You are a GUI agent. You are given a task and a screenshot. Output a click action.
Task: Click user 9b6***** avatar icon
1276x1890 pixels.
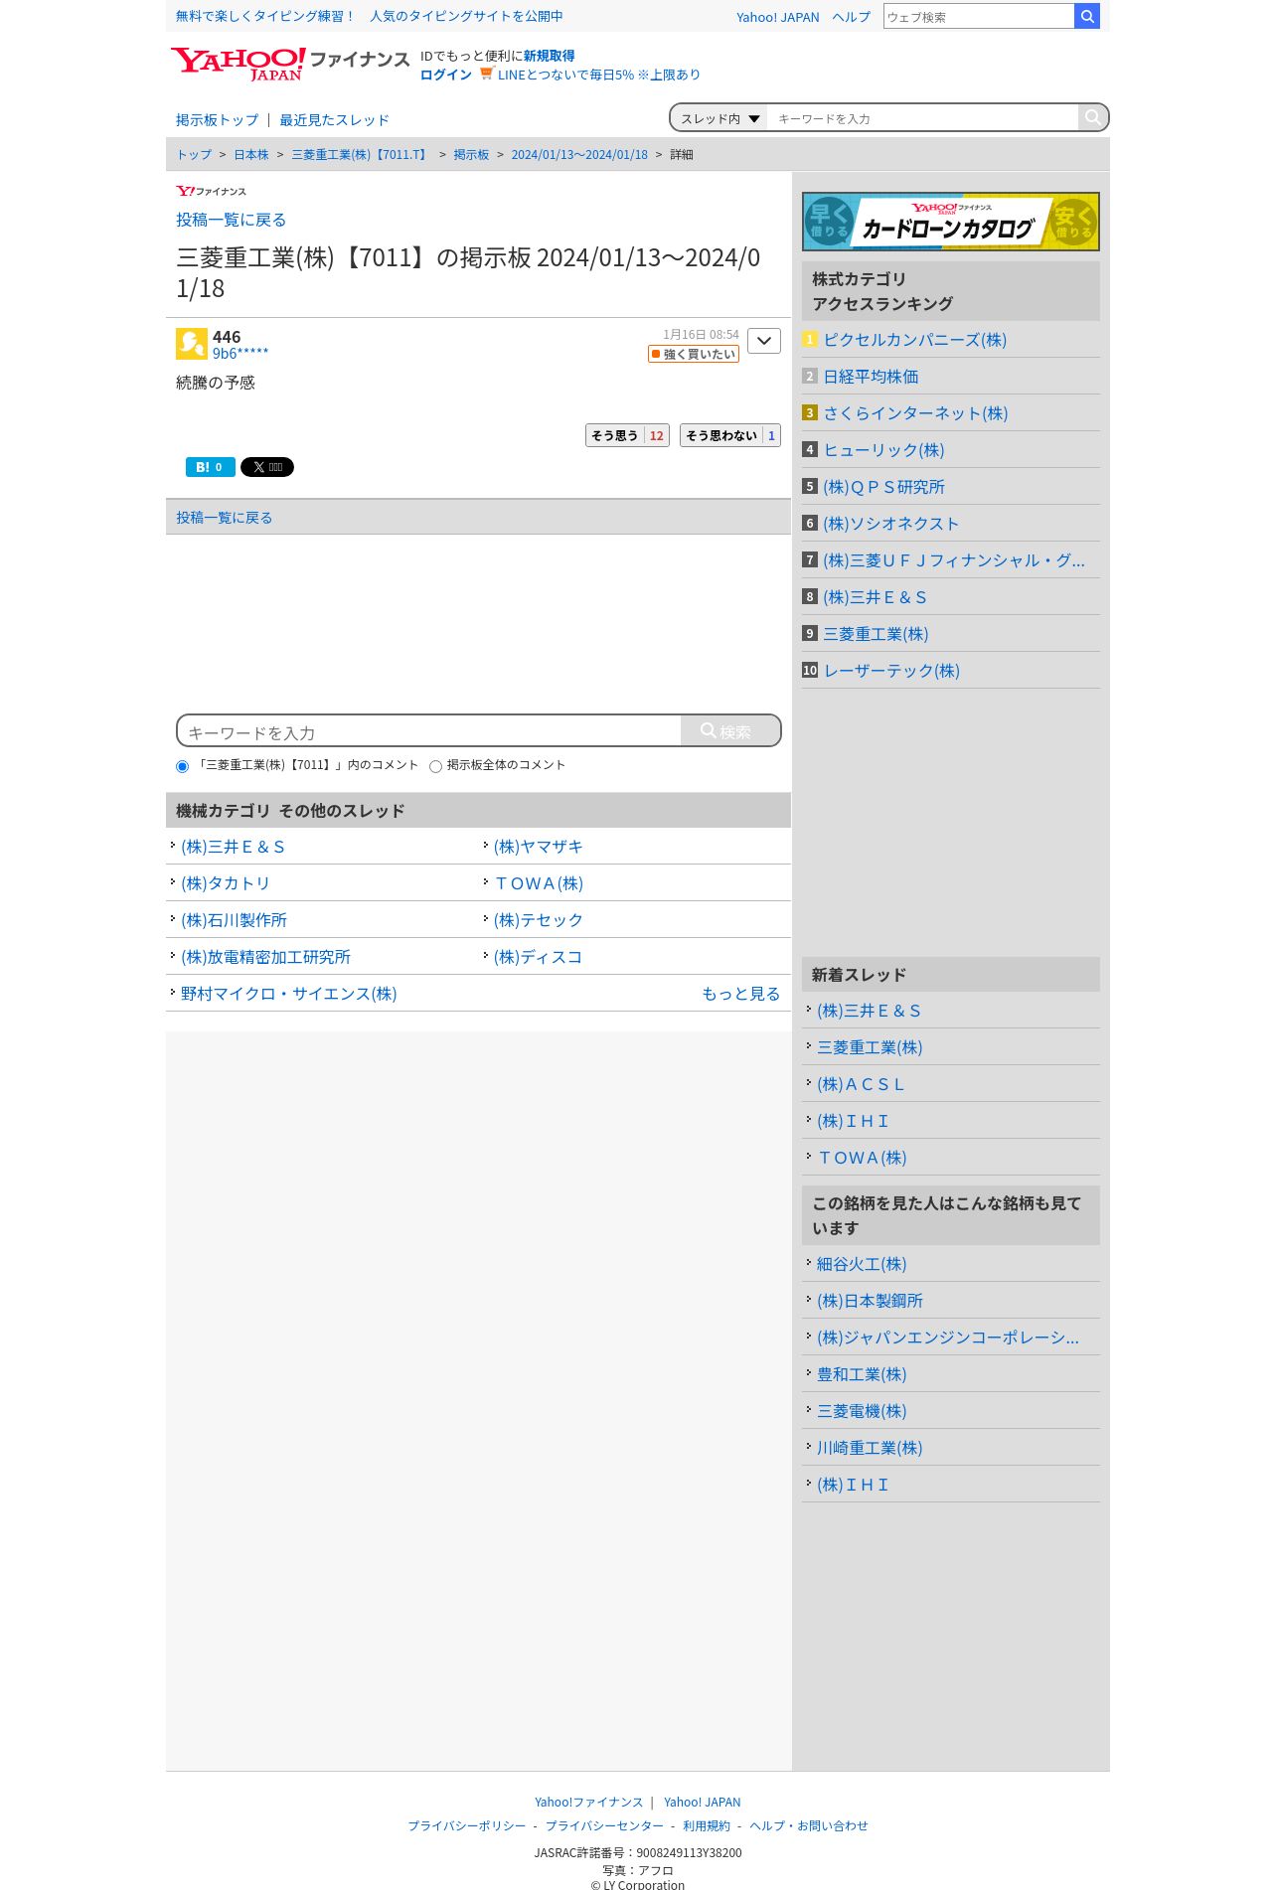pyautogui.click(x=192, y=344)
